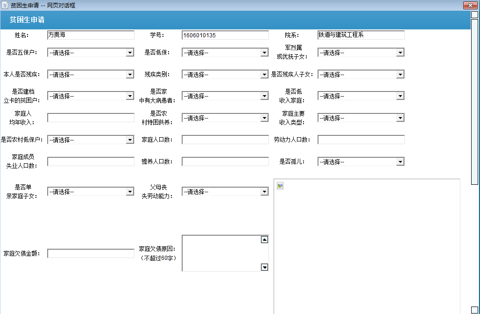This screenshot has height=314, width=480.
Task: Click the up arrow in 家庭欠债原因 textarea
Action: coord(264,240)
